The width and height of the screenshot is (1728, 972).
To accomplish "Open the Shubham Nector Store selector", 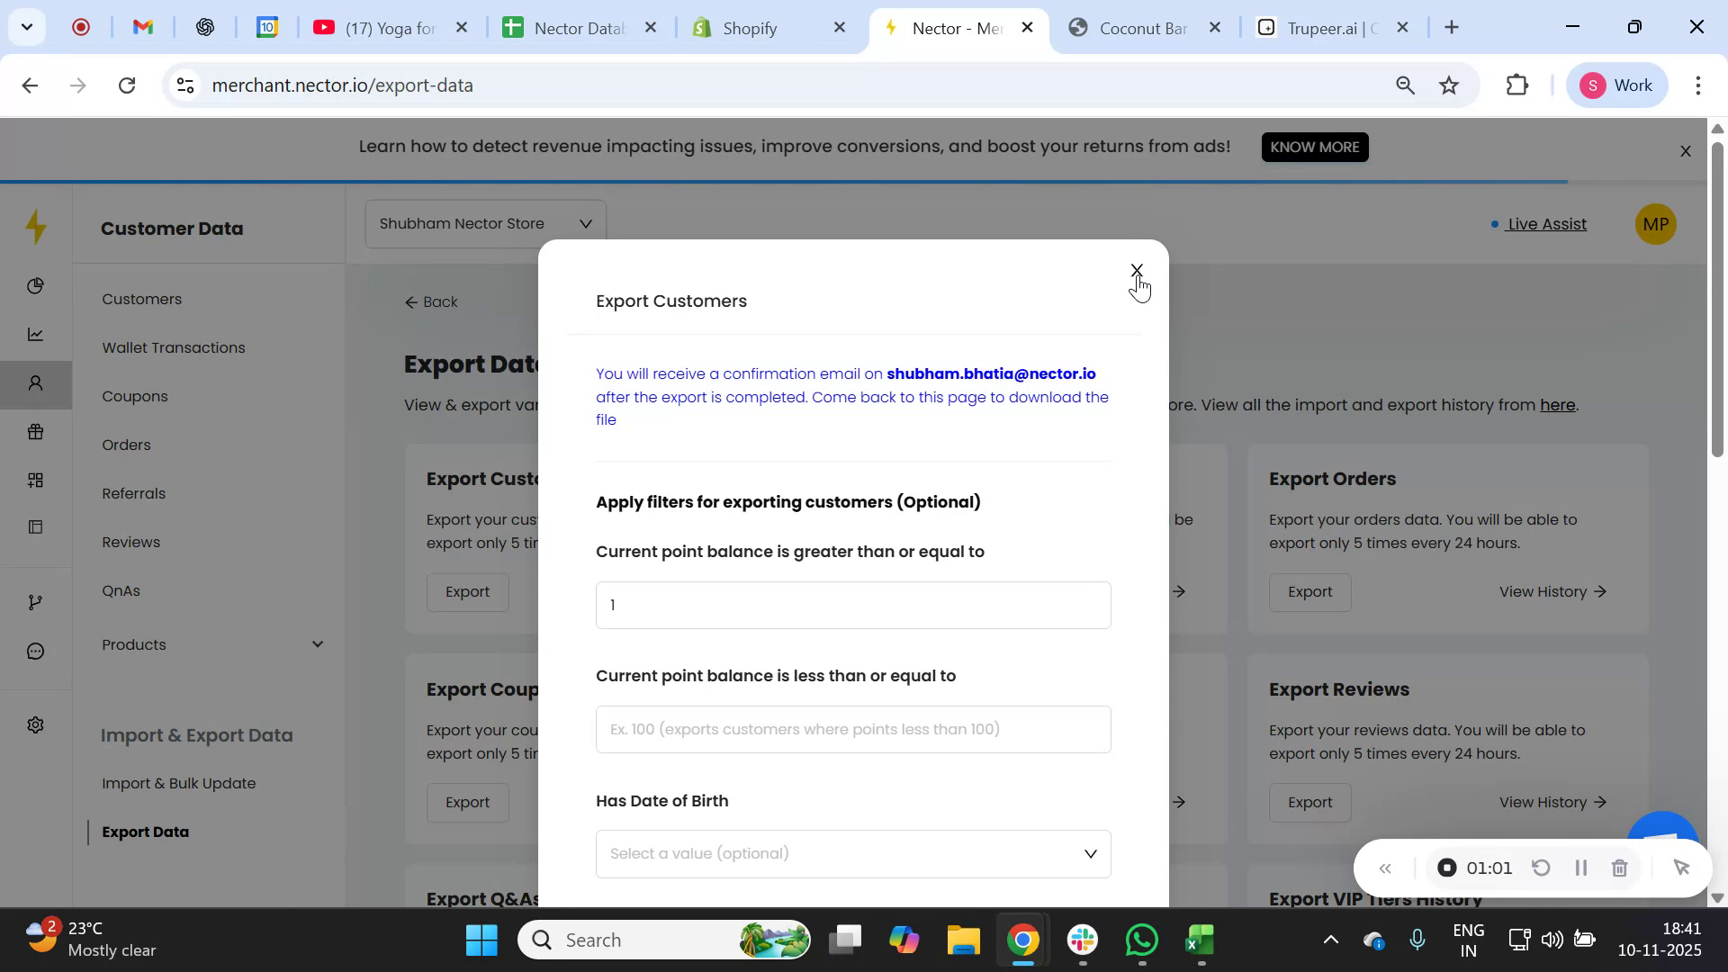I will (x=485, y=223).
